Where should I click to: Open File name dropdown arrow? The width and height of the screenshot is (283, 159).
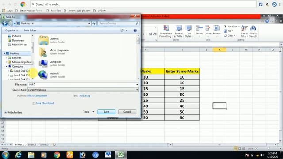coord(137,84)
